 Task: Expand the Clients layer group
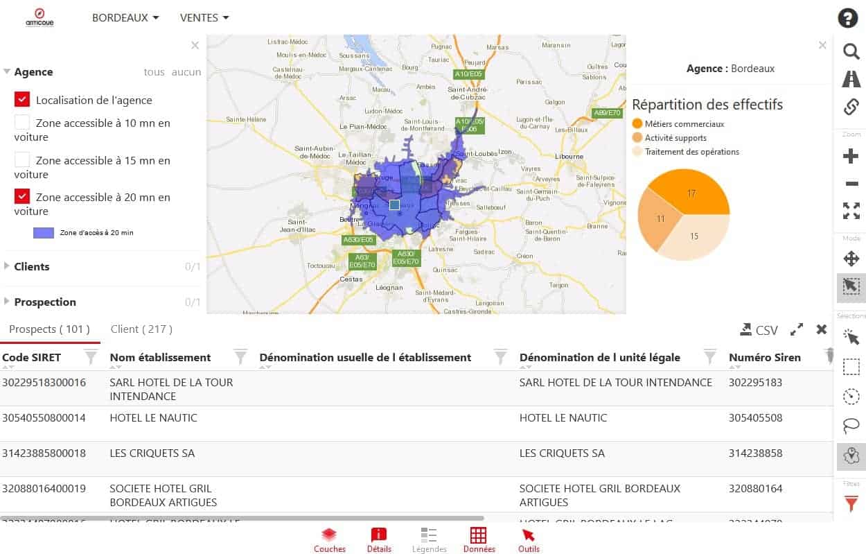point(32,266)
